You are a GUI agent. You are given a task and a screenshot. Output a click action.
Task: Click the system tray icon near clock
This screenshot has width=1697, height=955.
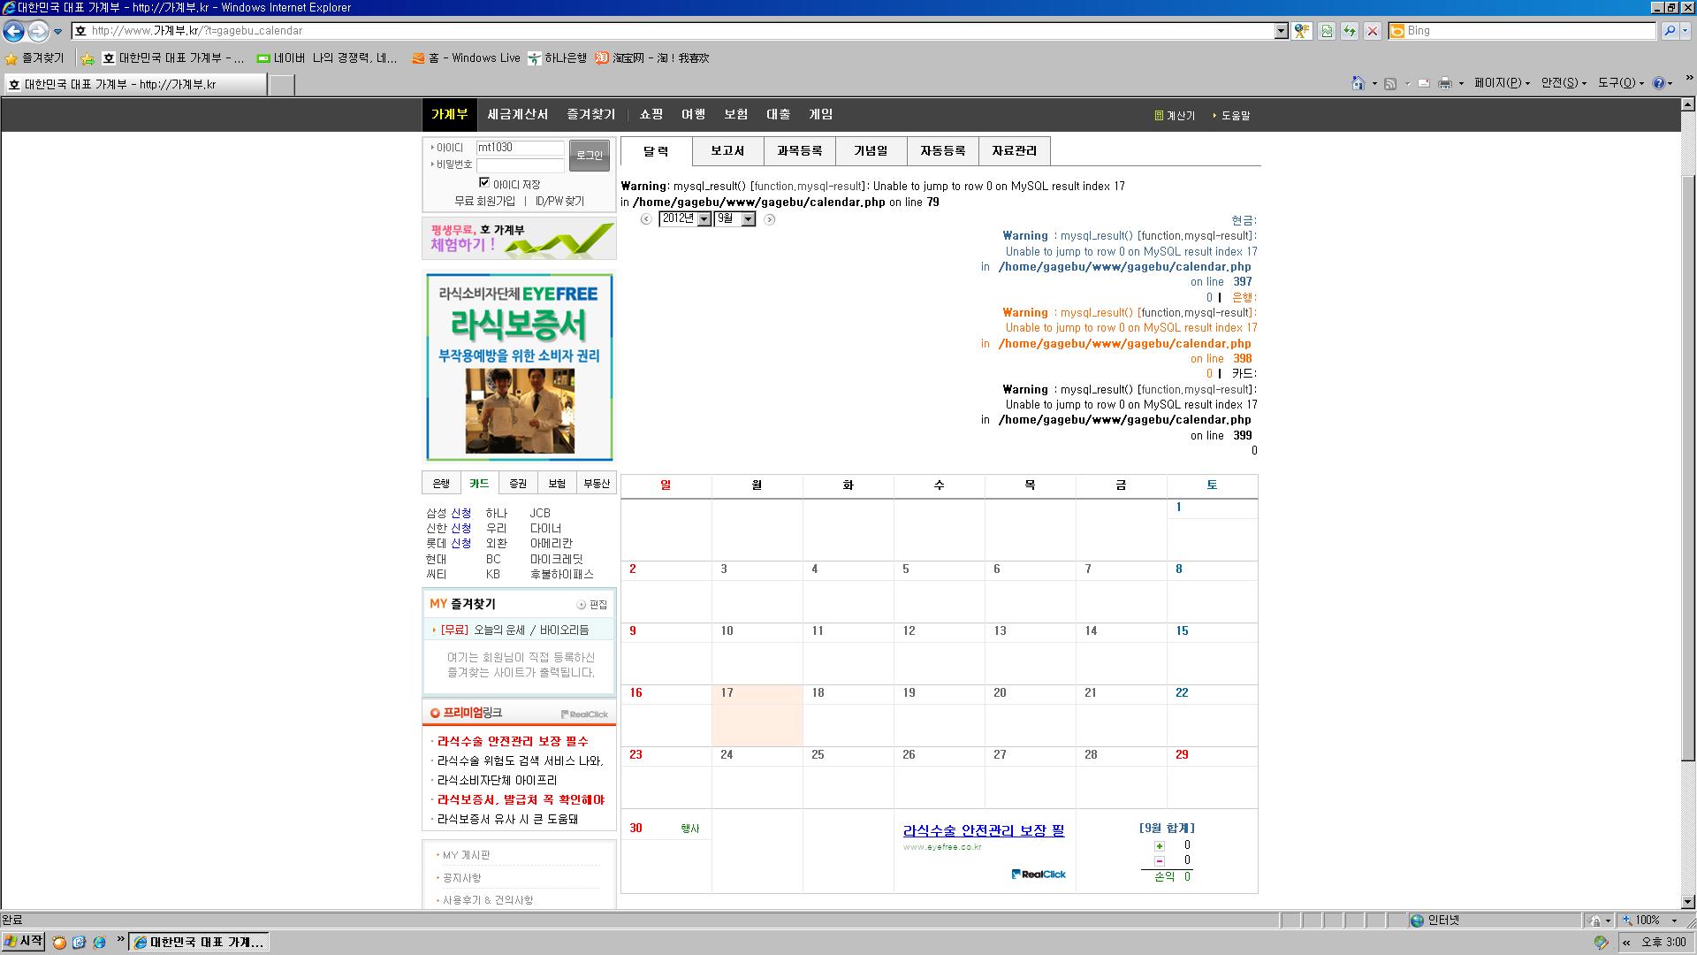[x=1601, y=943]
